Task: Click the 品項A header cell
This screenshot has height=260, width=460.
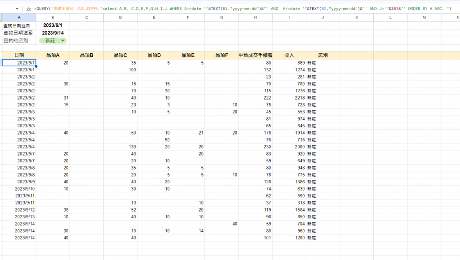Action: [x=53, y=55]
